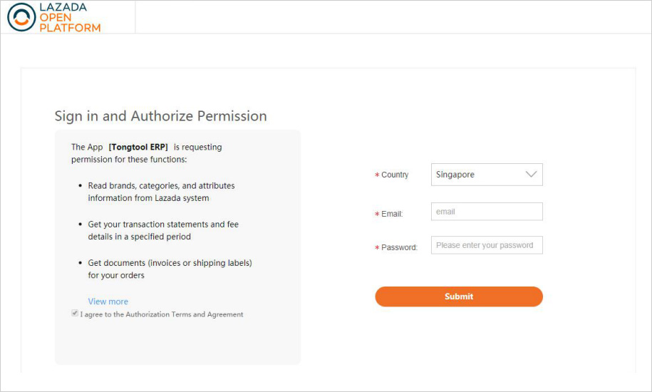Click the Password: field label

[399, 247]
